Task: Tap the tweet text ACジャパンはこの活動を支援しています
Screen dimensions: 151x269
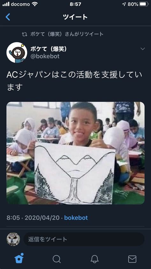Action: (74, 81)
